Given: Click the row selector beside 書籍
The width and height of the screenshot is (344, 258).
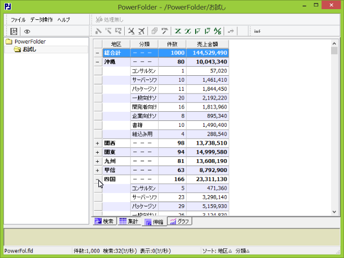Looking at the screenshot, I should tap(98, 125).
